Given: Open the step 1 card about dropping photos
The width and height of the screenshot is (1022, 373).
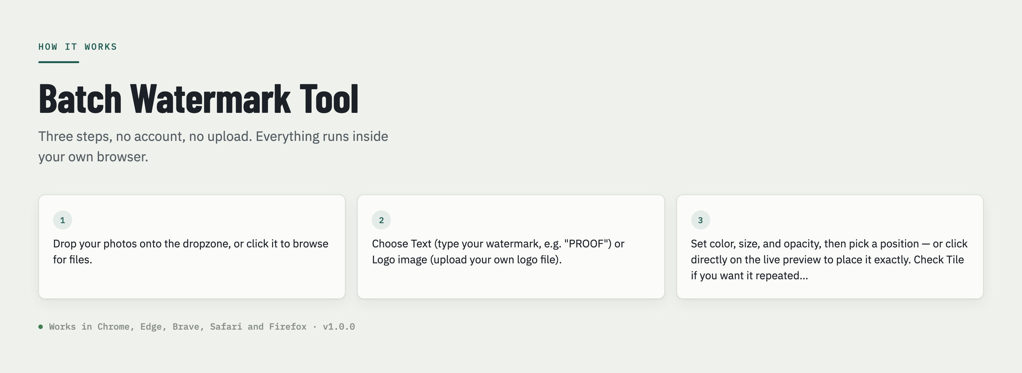Looking at the screenshot, I should click(192, 247).
